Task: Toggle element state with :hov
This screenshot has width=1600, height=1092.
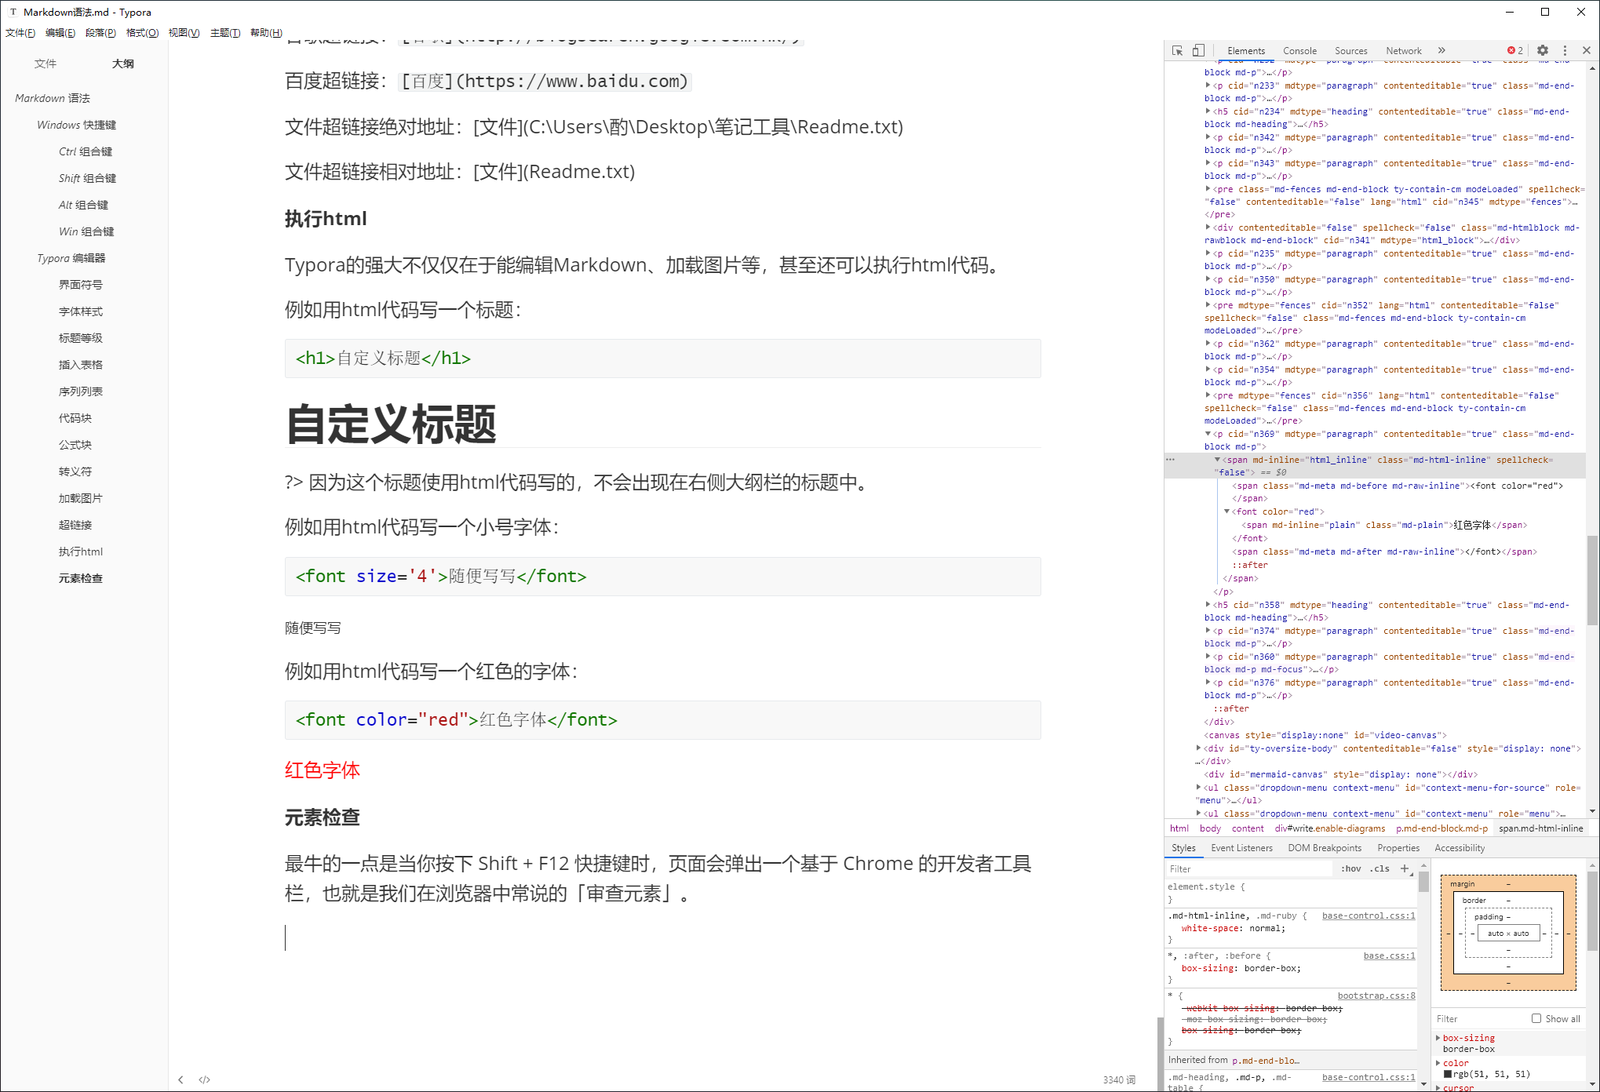Action: [x=1350, y=868]
